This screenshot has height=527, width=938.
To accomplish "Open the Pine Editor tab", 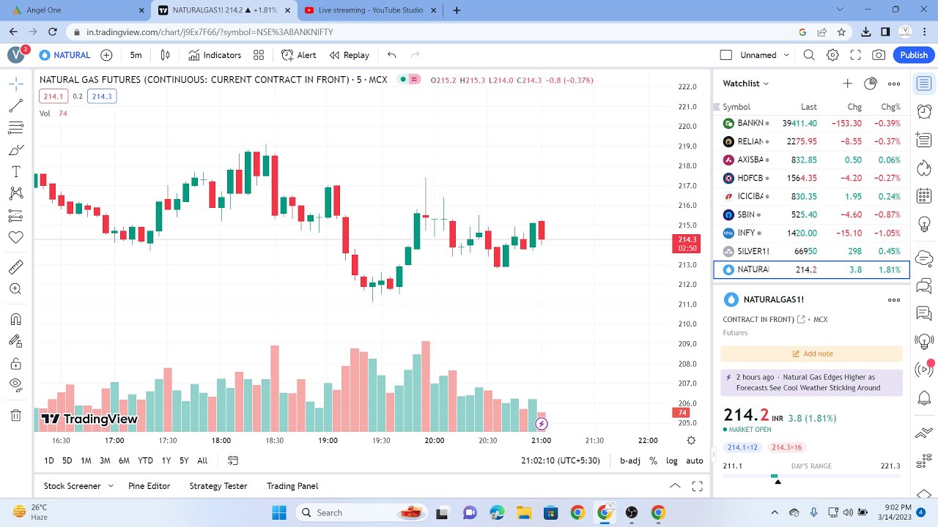I will [149, 486].
